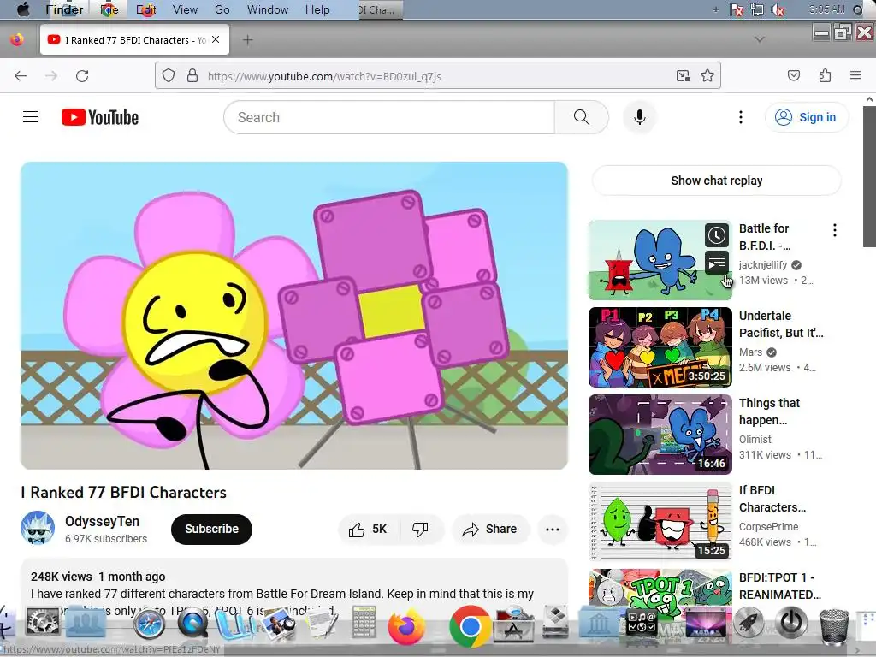
Task: Click the 248K views description text
Action: click(x=62, y=577)
